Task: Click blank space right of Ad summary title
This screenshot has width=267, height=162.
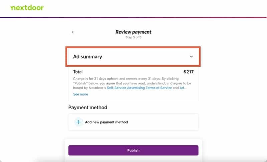Action: pyautogui.click(x=145, y=57)
